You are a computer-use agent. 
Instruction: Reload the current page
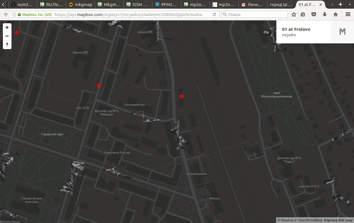click(x=214, y=14)
